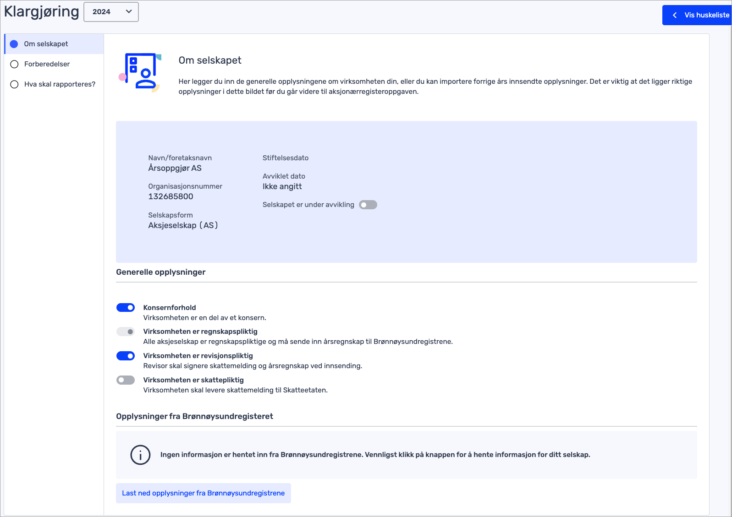Viewport: 732px width, 517px height.
Task: Disable the Virksomheten er revisjonspliktig switch
Action: [x=125, y=356]
